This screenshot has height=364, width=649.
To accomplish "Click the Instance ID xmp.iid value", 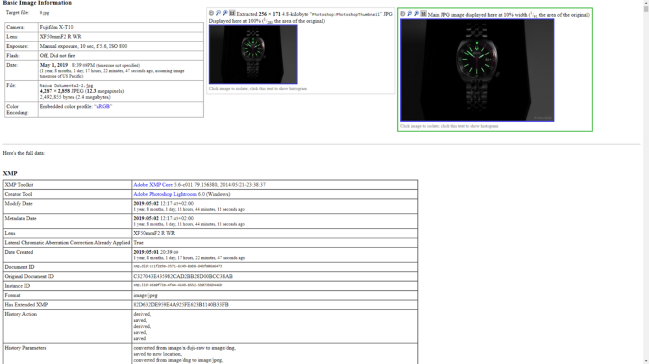I will (178, 285).
